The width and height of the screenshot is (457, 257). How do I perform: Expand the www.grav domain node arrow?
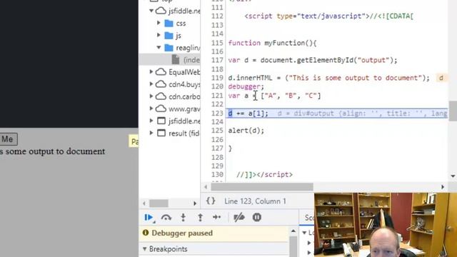[x=151, y=109]
